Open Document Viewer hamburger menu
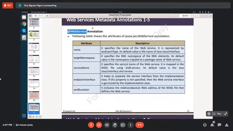This screenshot has width=233, height=131. [197, 16]
